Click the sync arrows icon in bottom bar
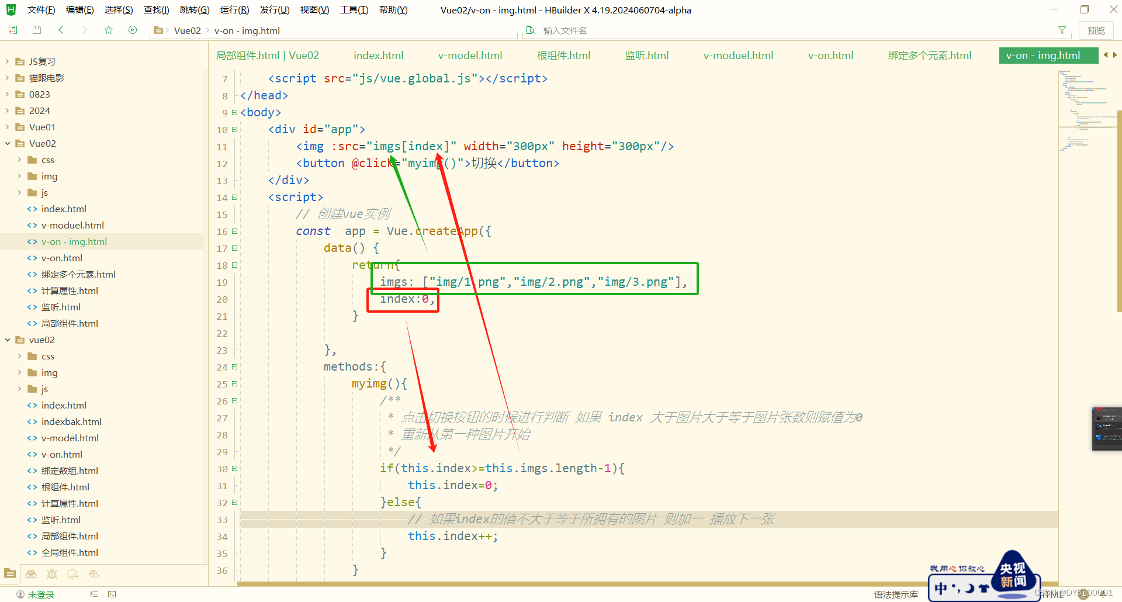The image size is (1122, 602). (x=73, y=574)
